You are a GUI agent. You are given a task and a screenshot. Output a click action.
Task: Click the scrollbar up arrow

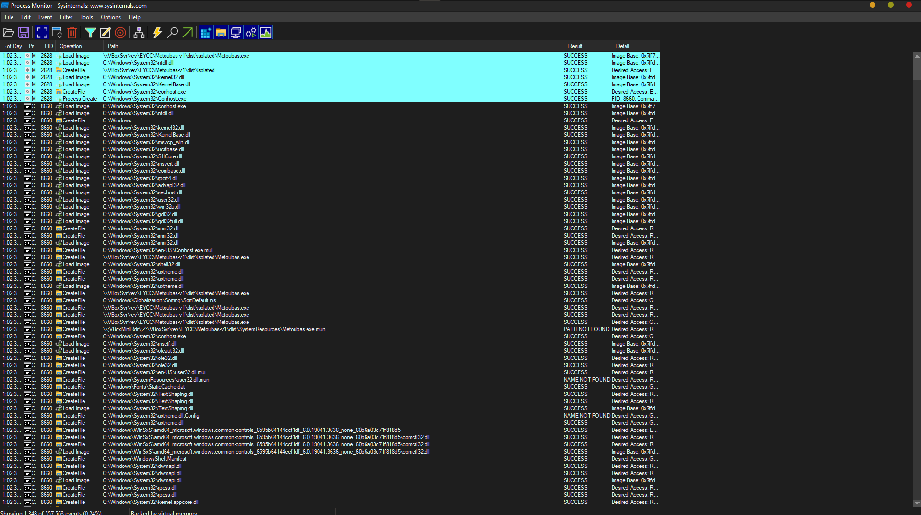click(917, 56)
